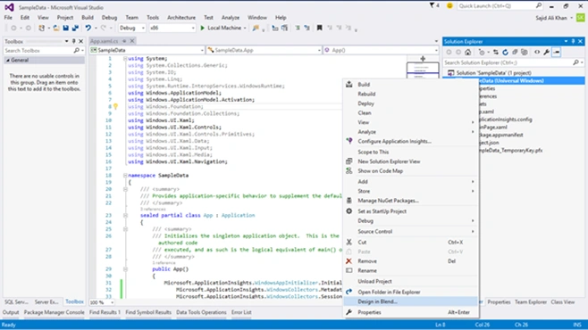Close the App.xaml.cs document tab
The height and width of the screenshot is (330, 588).
click(132, 41)
